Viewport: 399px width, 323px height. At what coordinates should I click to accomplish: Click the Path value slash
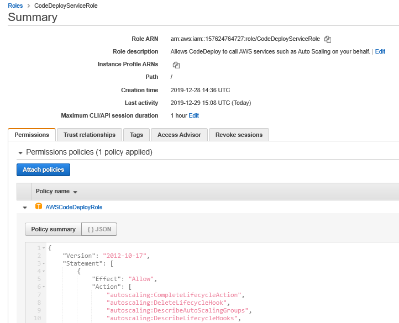click(x=171, y=77)
